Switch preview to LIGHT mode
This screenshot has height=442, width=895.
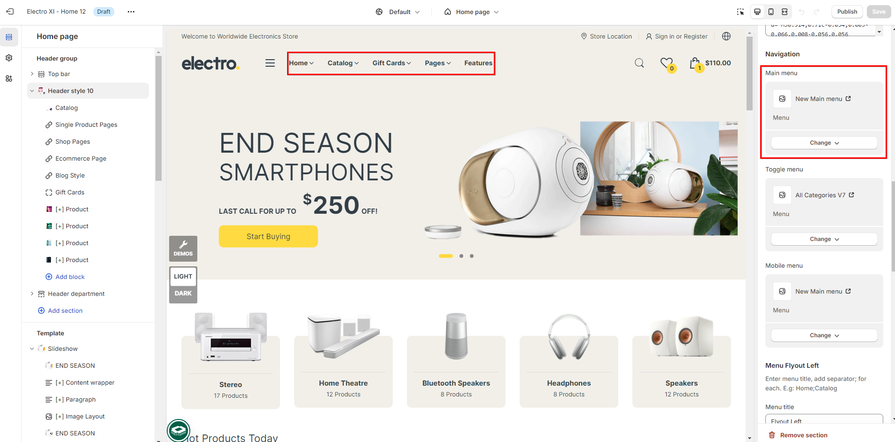(183, 276)
